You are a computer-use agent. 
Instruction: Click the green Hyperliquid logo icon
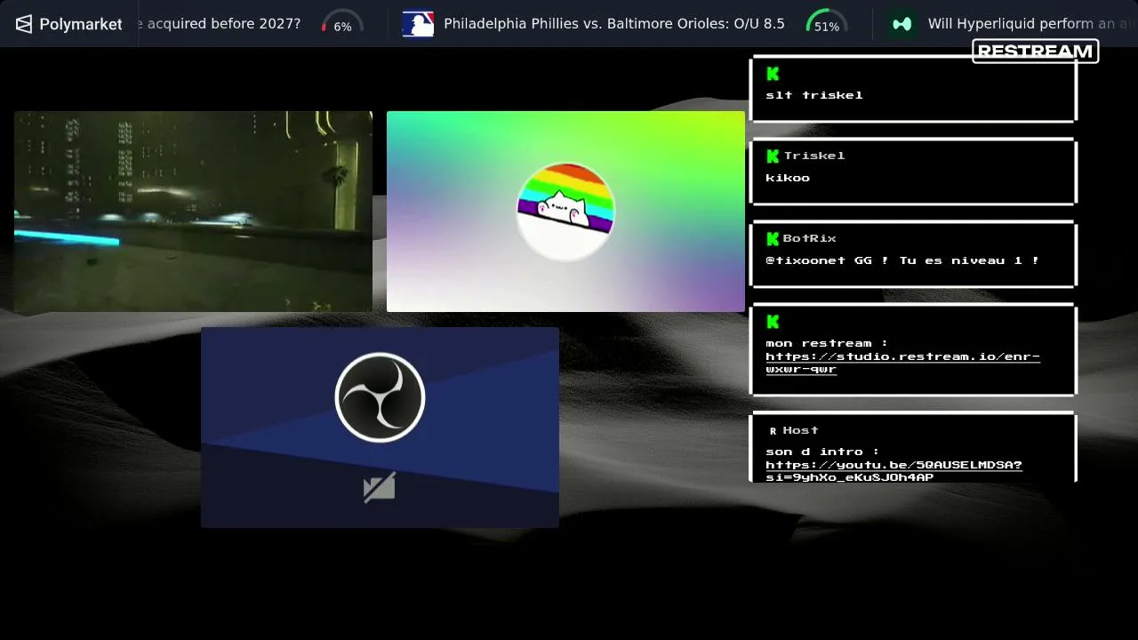(902, 24)
